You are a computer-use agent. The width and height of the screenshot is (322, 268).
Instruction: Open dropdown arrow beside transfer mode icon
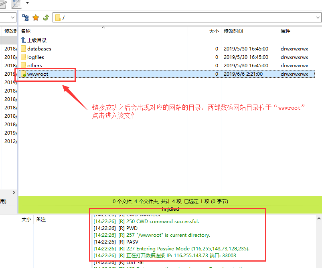point(27,3)
